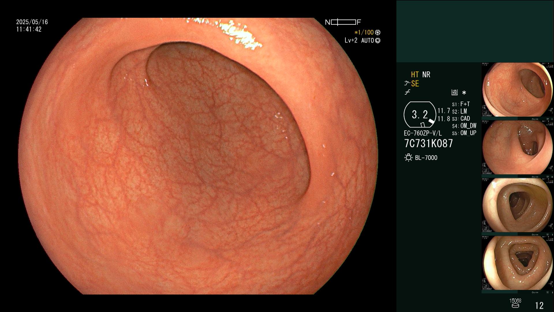Click the EC-760ZP-V/L scope model text

pos(423,133)
